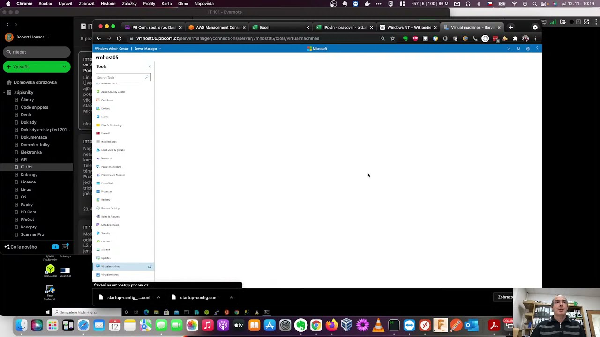Go back in Chrome
The width and height of the screenshot is (600, 337).
tap(99, 38)
